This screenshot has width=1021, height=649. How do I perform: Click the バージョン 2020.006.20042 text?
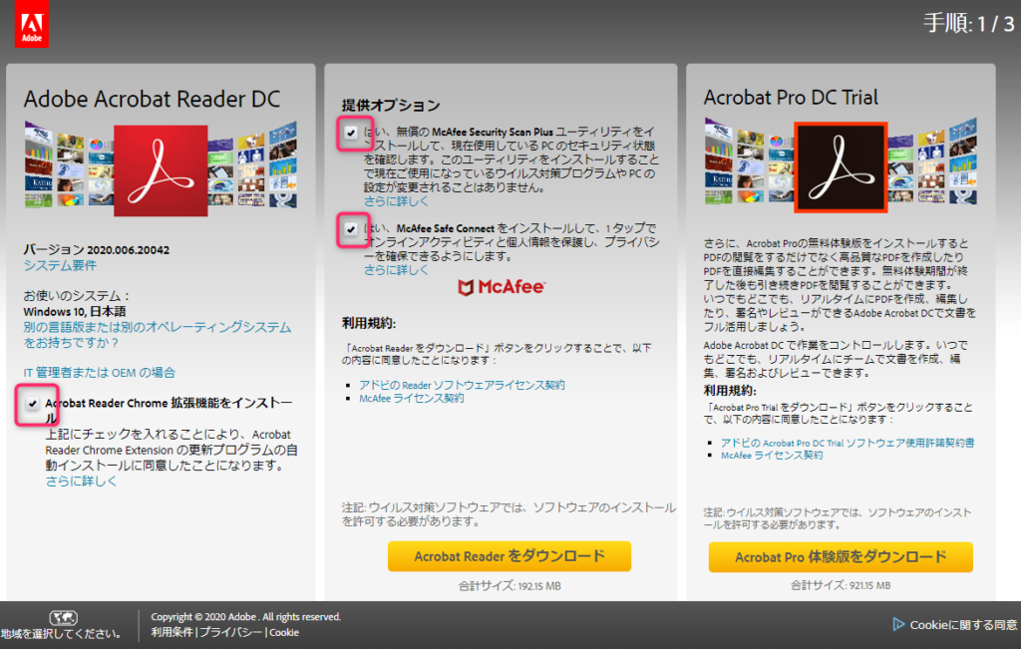point(97,250)
